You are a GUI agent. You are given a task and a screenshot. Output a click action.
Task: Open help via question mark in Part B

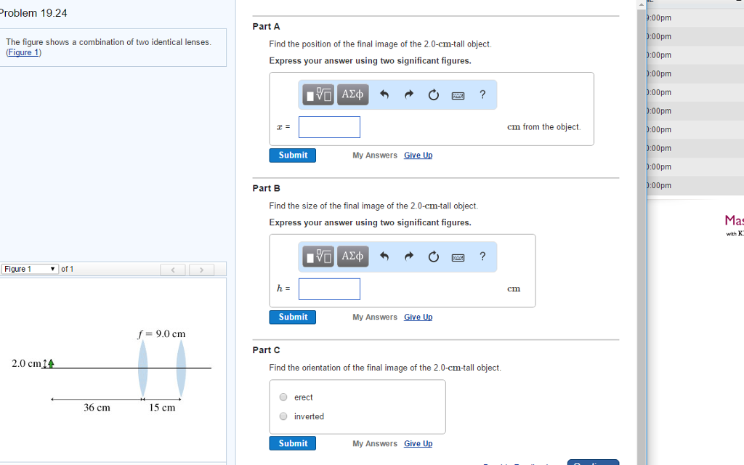pos(482,256)
